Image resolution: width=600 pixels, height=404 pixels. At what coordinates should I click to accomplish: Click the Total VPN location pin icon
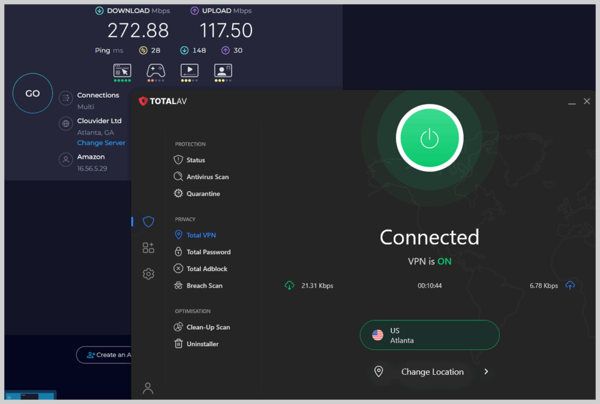click(x=178, y=235)
